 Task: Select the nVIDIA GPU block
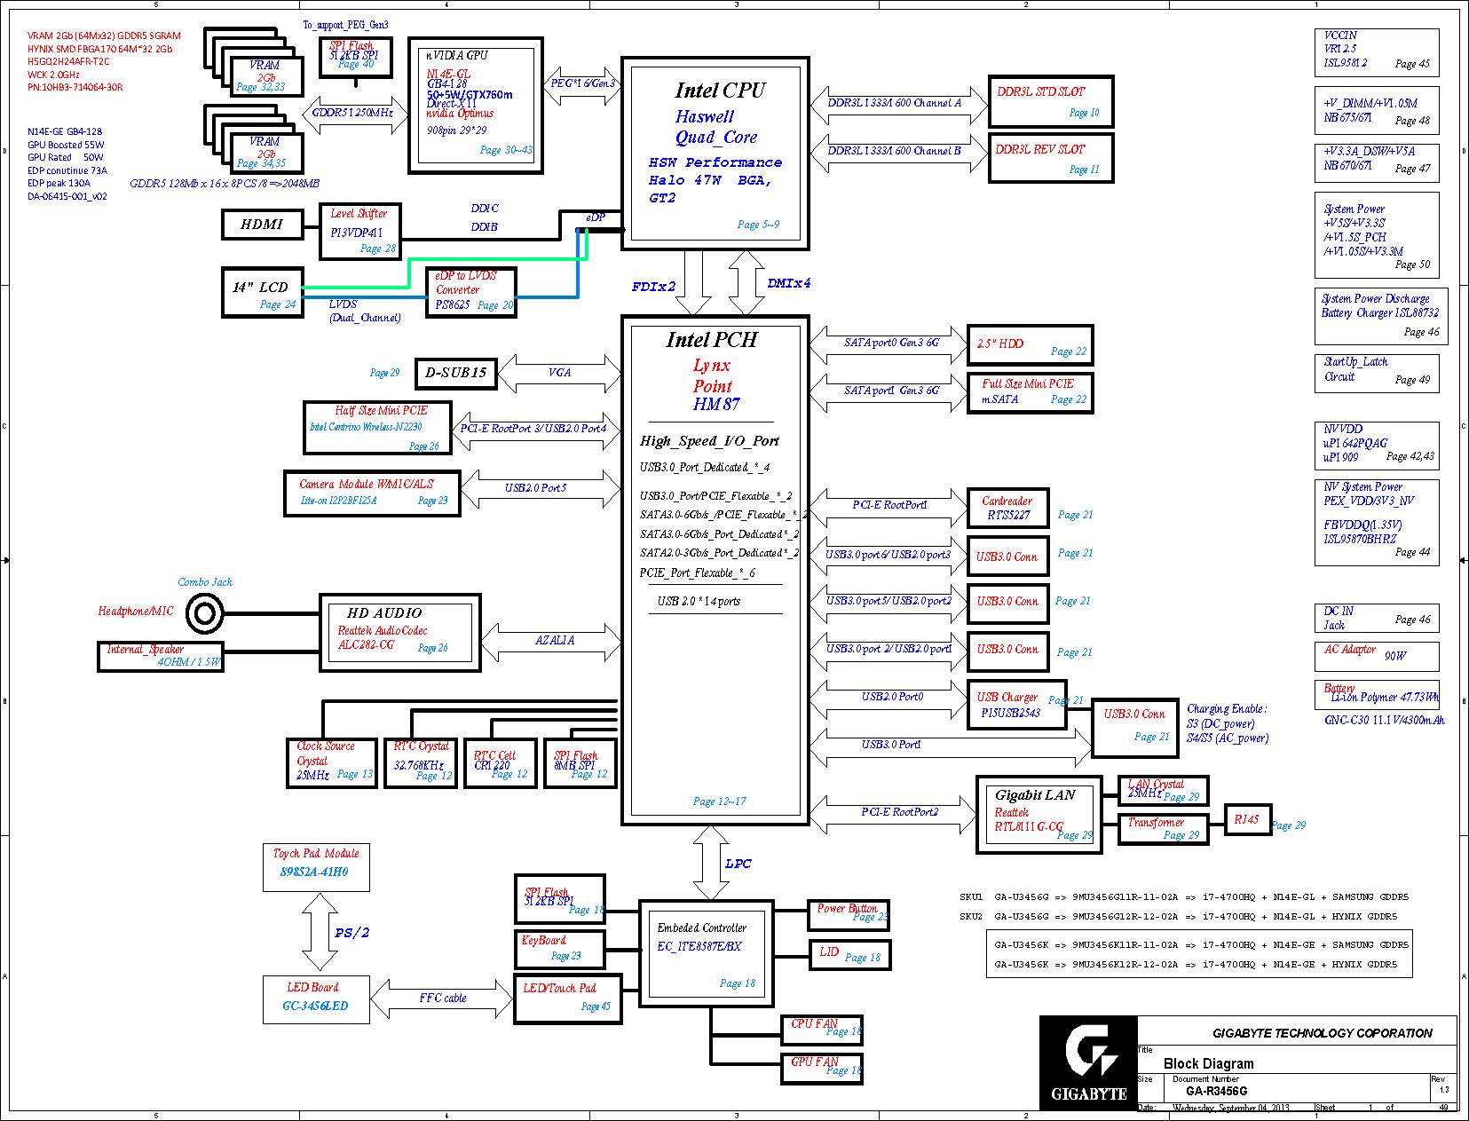(475, 105)
